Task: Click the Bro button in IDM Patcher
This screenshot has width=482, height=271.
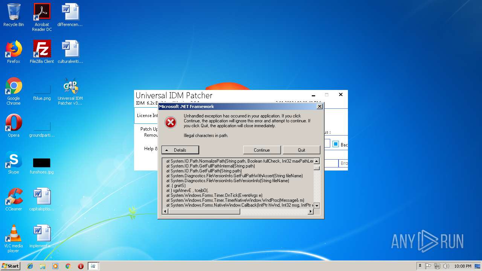Action: click(343, 163)
